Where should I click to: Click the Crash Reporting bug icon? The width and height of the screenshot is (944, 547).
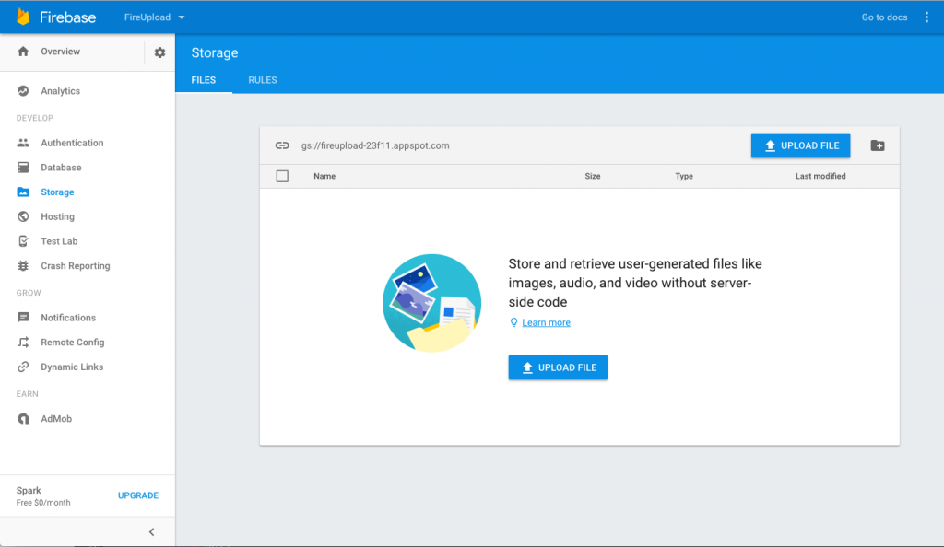pos(23,266)
